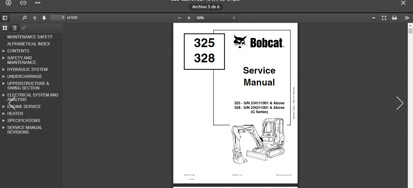Go to previous page with the up arrow
The image size is (413, 188).
tap(35, 18)
